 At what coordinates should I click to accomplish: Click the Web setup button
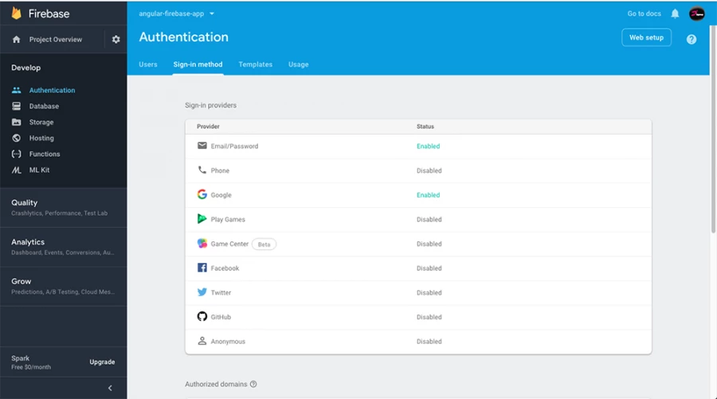click(x=646, y=37)
